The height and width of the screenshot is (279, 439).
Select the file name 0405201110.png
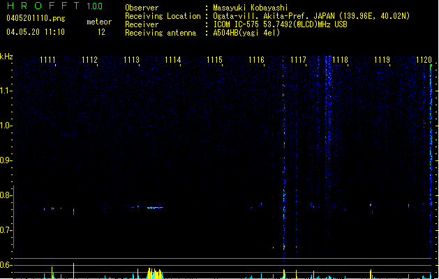tap(36, 18)
